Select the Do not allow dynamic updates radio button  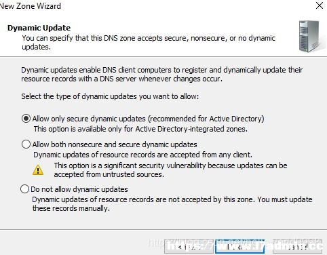(x=24, y=189)
